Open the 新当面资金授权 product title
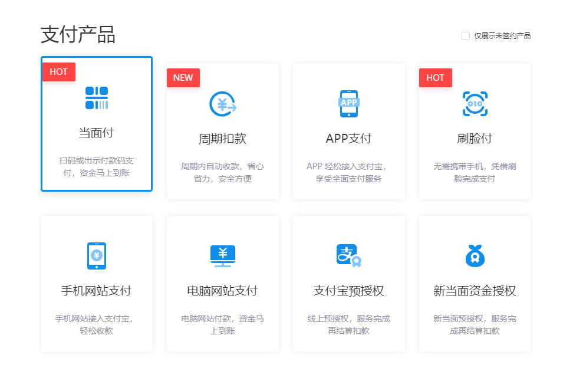The image size is (563, 368). pos(475,291)
